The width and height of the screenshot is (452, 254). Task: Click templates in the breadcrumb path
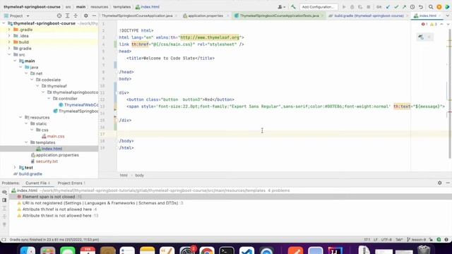pyautogui.click(x=121, y=7)
